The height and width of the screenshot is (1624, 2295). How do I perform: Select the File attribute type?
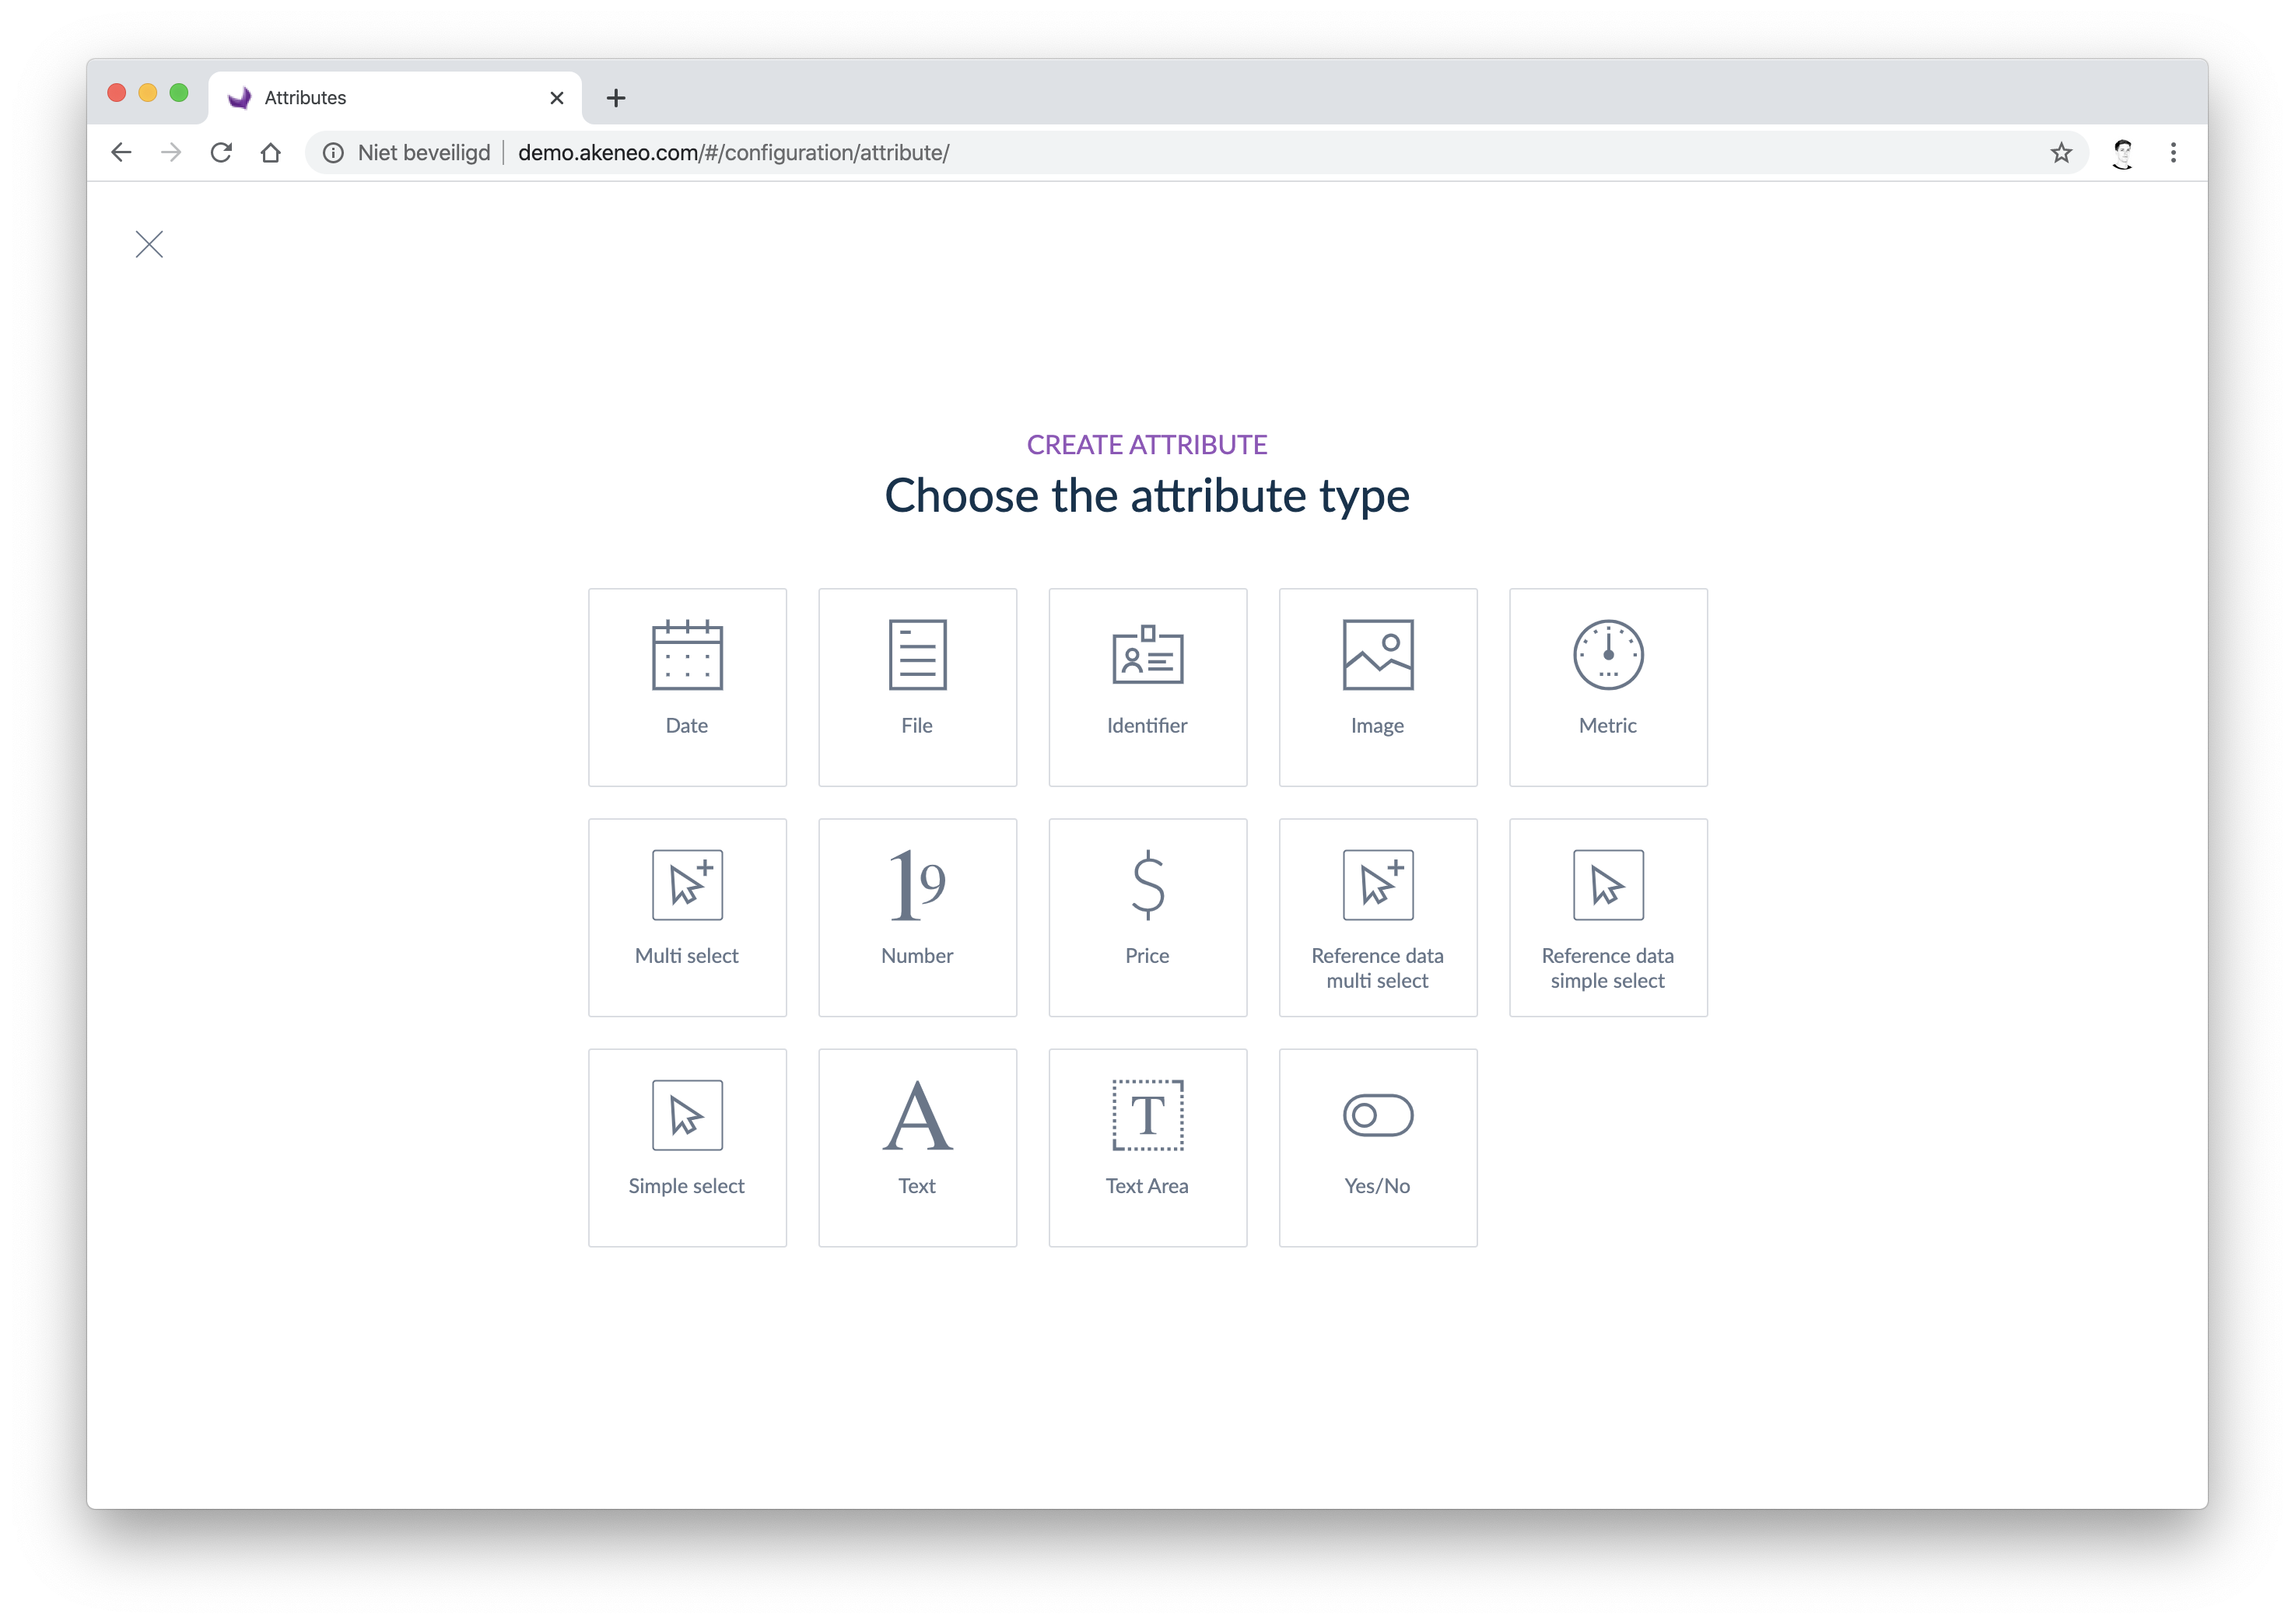[916, 685]
